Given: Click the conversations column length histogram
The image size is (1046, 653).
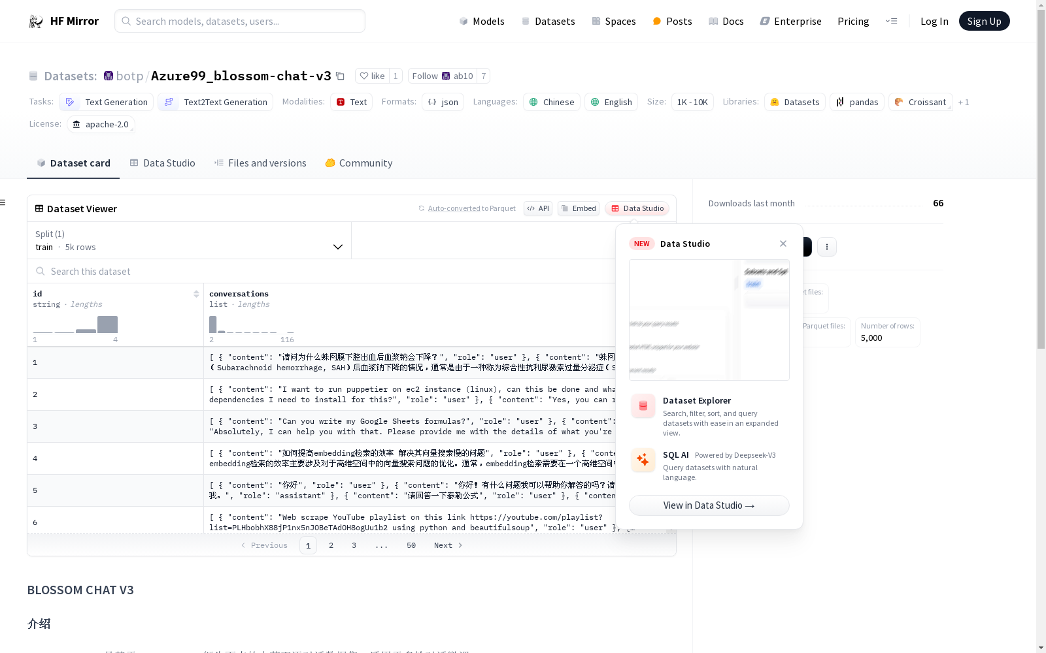Looking at the screenshot, I should click(x=252, y=325).
